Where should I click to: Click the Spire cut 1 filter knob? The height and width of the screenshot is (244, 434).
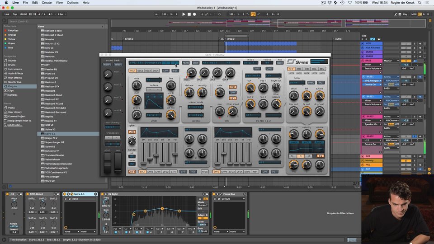tap(250, 88)
